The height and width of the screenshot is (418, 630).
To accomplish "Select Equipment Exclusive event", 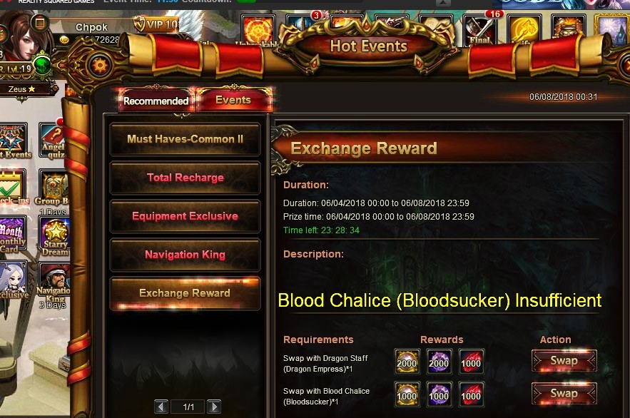I will click(x=186, y=216).
